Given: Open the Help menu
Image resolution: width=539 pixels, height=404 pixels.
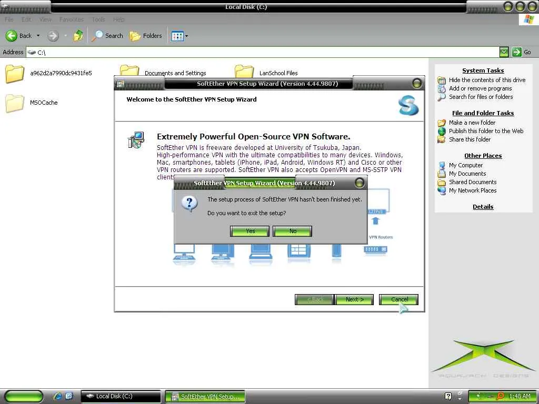Looking at the screenshot, I should pos(119,19).
